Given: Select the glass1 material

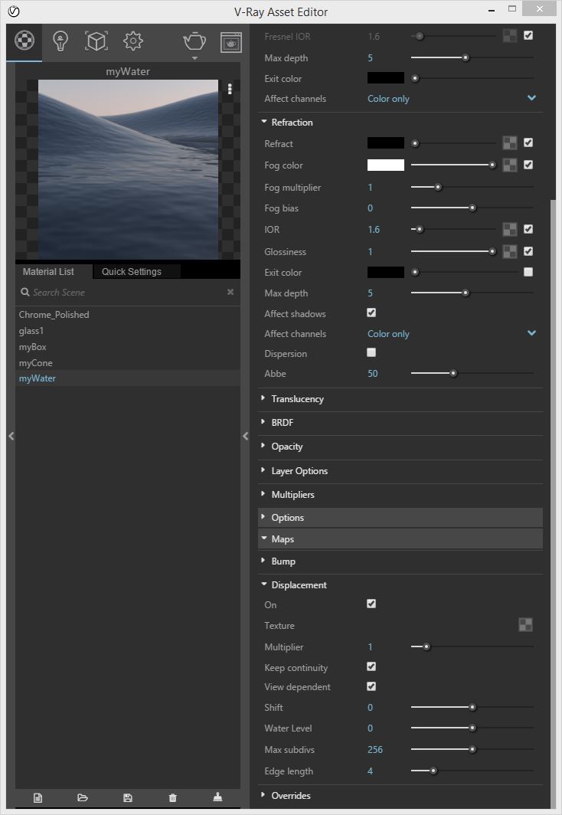Looking at the screenshot, I should [x=128, y=331].
